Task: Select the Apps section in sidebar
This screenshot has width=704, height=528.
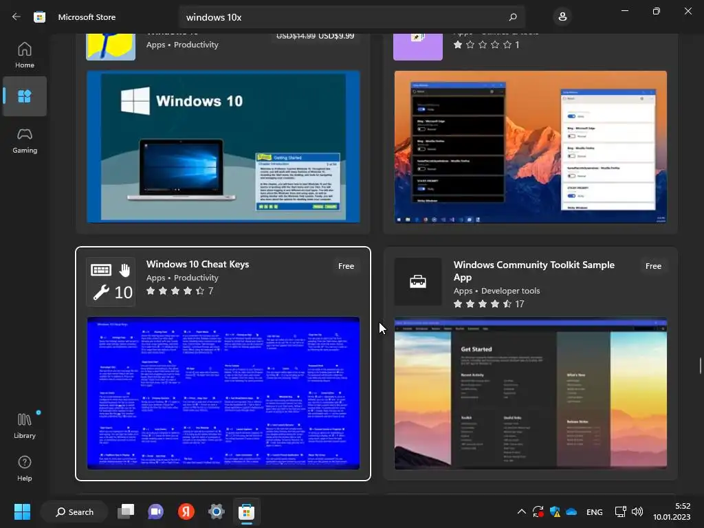Action: pos(25,96)
